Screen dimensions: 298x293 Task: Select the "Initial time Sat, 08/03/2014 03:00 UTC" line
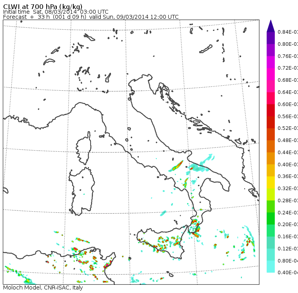(56, 12)
